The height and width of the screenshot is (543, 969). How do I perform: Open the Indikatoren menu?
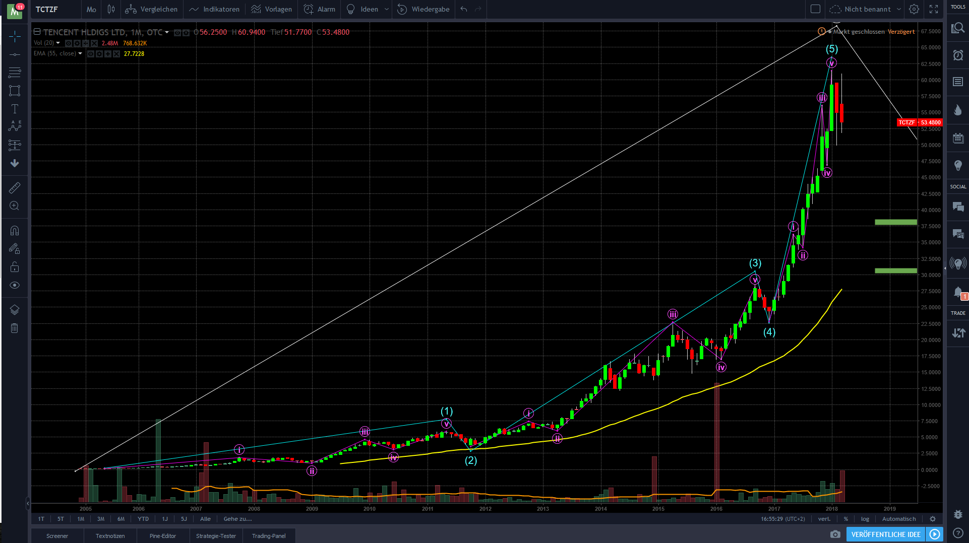click(214, 9)
